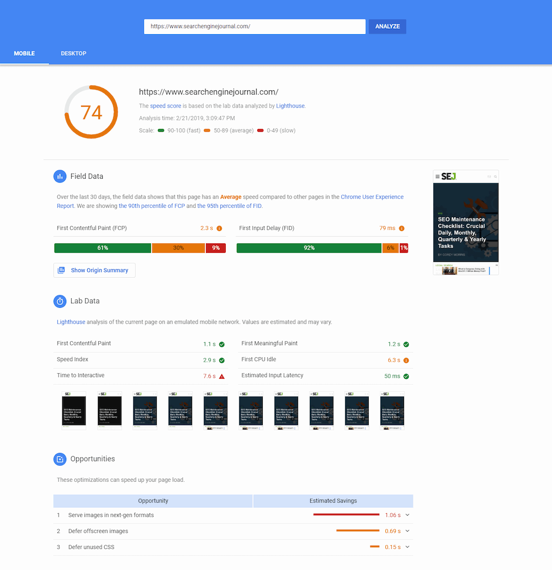
Task: Click Show Origin Summary button
Action: [x=94, y=270]
